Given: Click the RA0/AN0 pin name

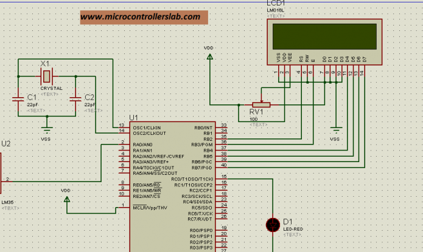Looking at the screenshot, I should 142,145.
